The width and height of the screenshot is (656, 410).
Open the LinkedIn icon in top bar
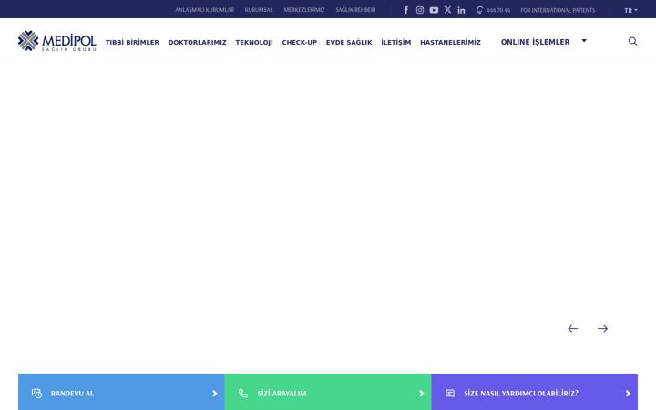coord(461,10)
